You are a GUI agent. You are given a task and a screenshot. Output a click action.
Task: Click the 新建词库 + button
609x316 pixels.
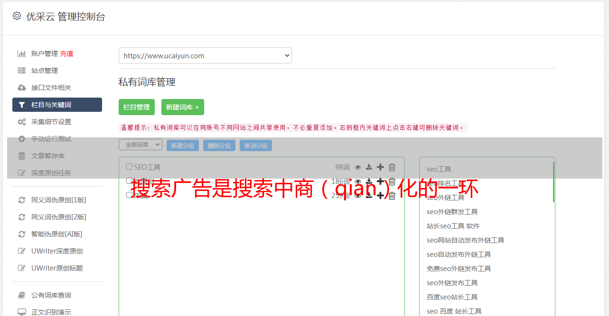[183, 107]
